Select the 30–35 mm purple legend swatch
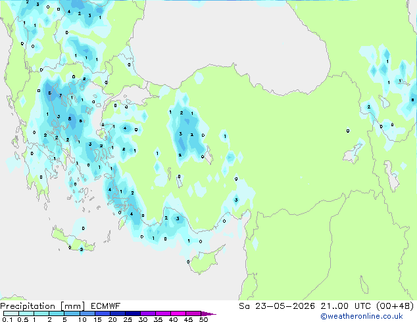 (x=147, y=313)
